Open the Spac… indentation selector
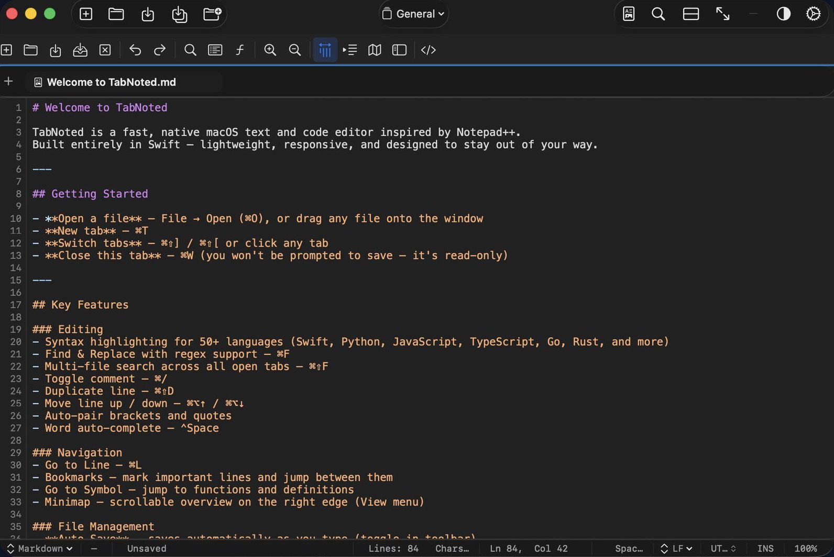Screen dimensions: 834x557 pyautogui.click(x=629, y=548)
